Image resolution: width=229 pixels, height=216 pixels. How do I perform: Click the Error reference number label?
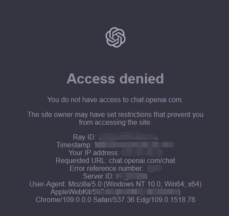click(106, 169)
